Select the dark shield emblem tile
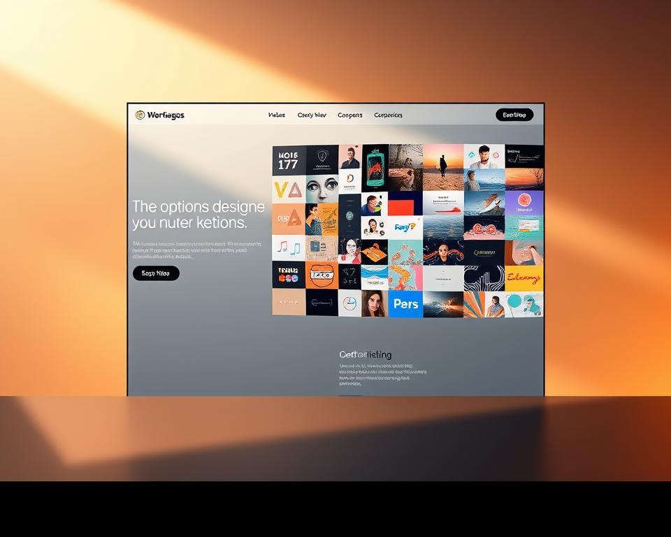 click(x=322, y=157)
